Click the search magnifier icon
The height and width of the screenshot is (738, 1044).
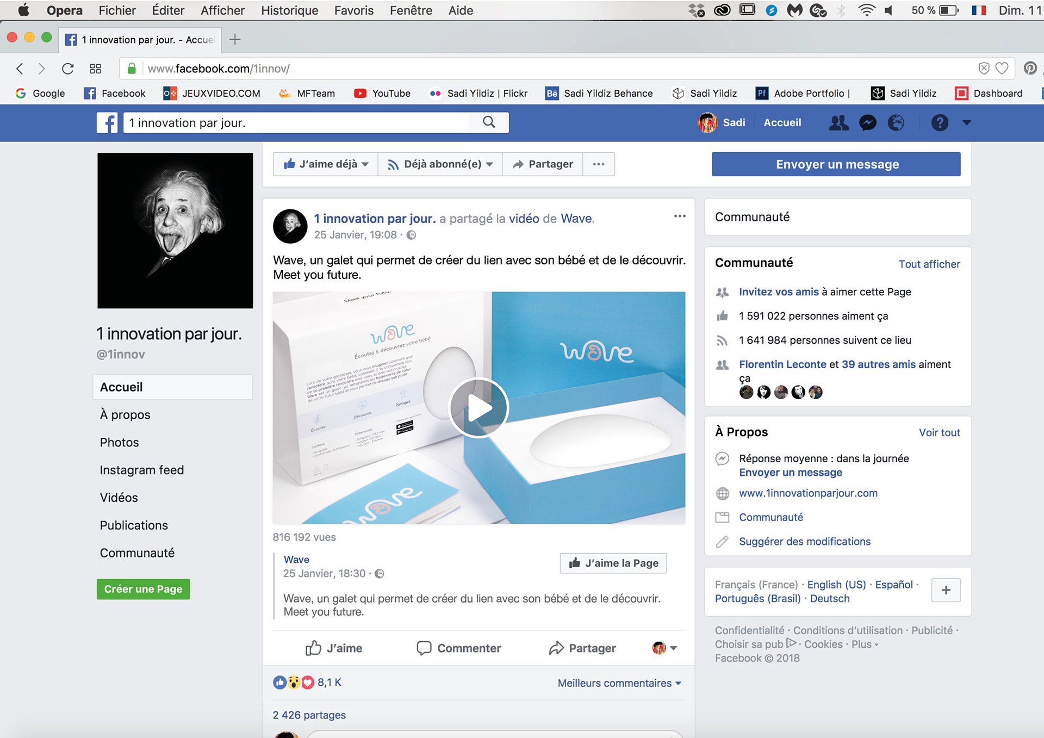[x=489, y=122]
